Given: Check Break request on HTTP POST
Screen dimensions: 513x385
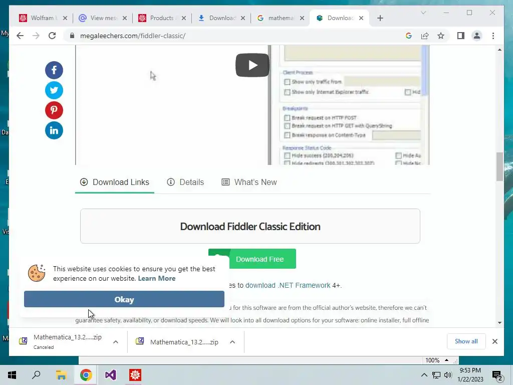Looking at the screenshot, I should (x=287, y=118).
